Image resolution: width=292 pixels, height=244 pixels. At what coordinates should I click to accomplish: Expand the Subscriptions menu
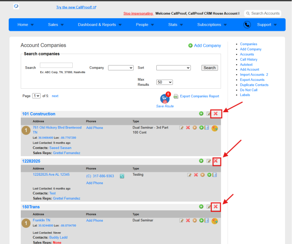212,25
